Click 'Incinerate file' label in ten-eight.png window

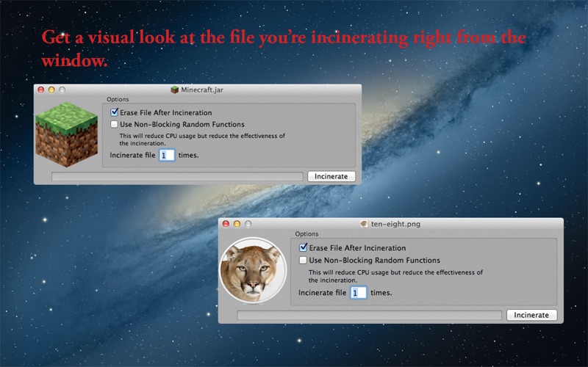point(322,292)
